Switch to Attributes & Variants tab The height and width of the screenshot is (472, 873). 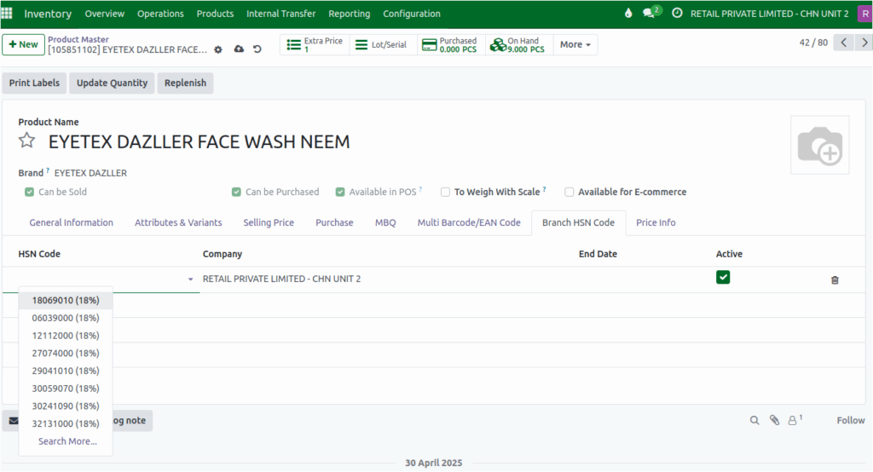(x=178, y=222)
